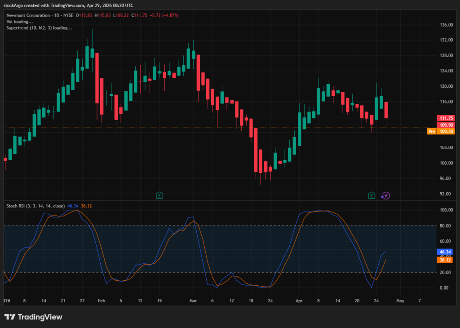
Task: Click the 100.00 price axis value in the price pane
Action: [x=447, y=163]
